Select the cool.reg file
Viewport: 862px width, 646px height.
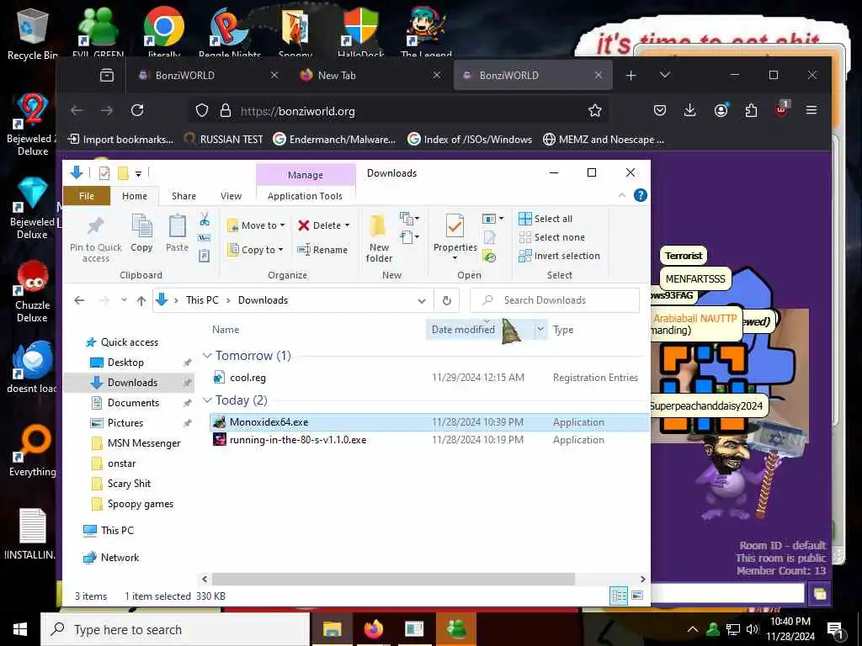[x=247, y=378]
